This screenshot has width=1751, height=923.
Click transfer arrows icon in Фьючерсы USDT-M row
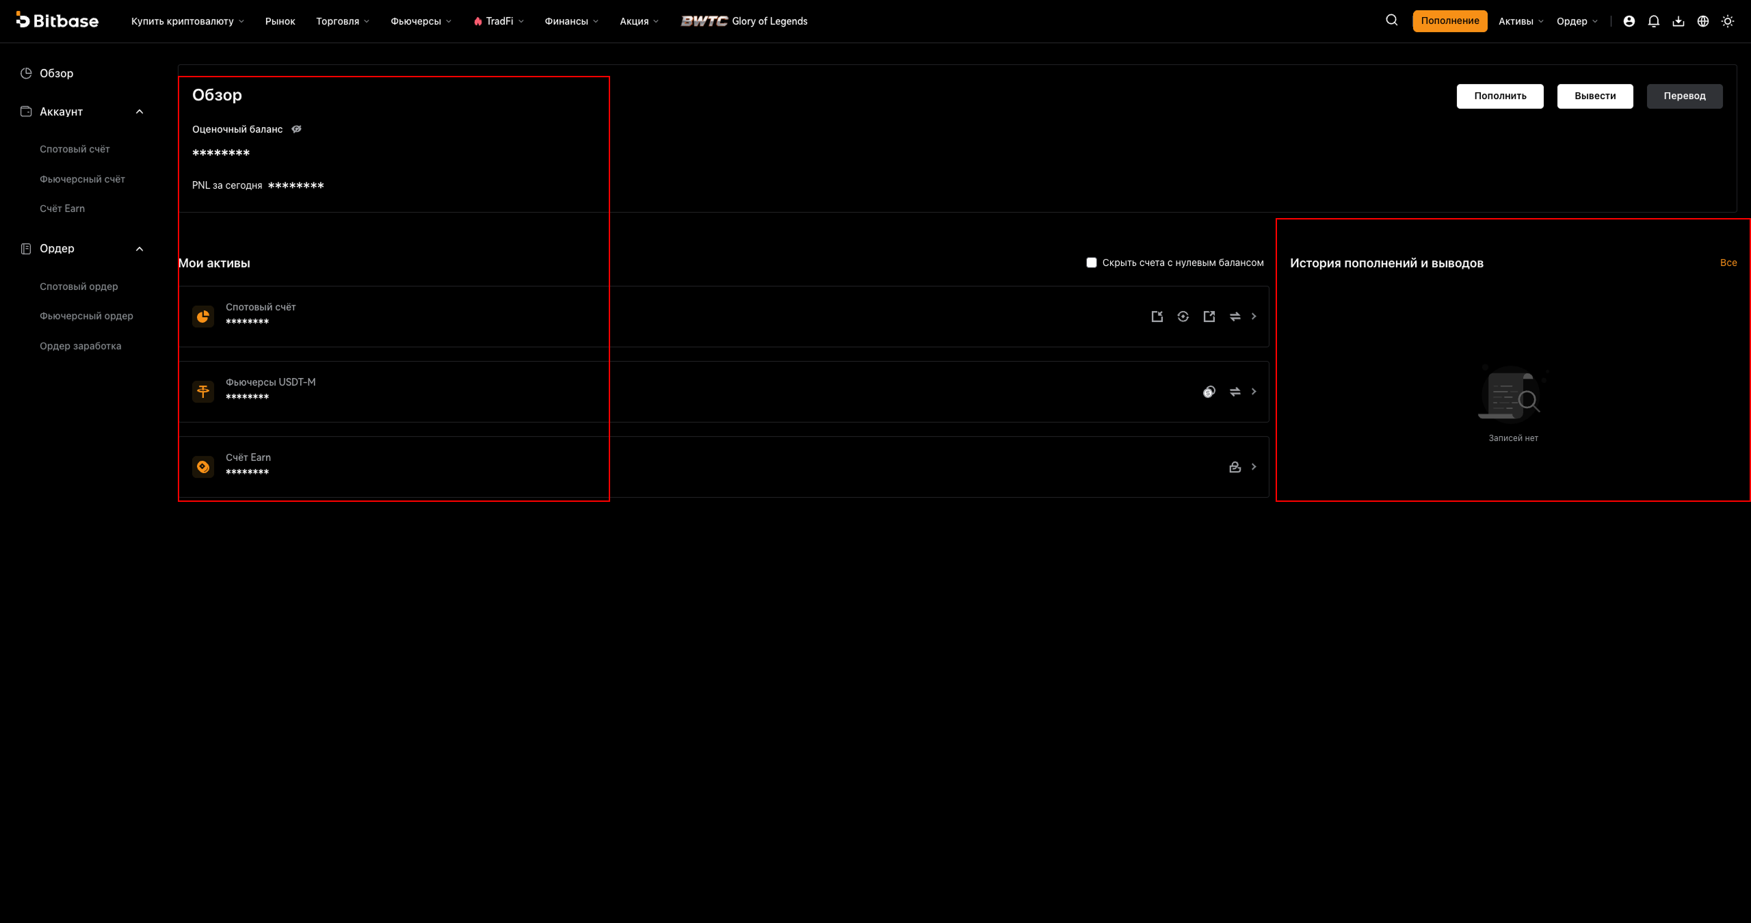point(1235,392)
